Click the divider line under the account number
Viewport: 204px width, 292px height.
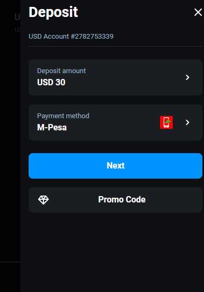point(116,46)
